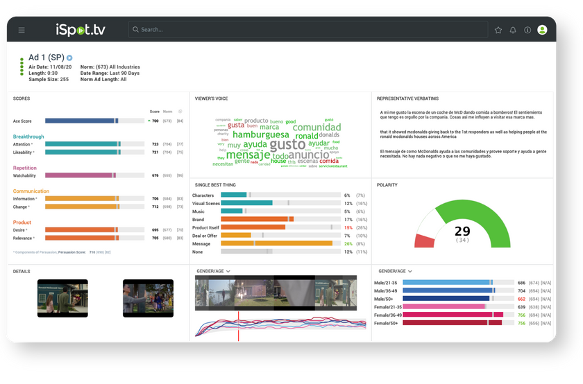Click the Repetition score heading
The height and width of the screenshot is (384, 583).
coord(25,168)
